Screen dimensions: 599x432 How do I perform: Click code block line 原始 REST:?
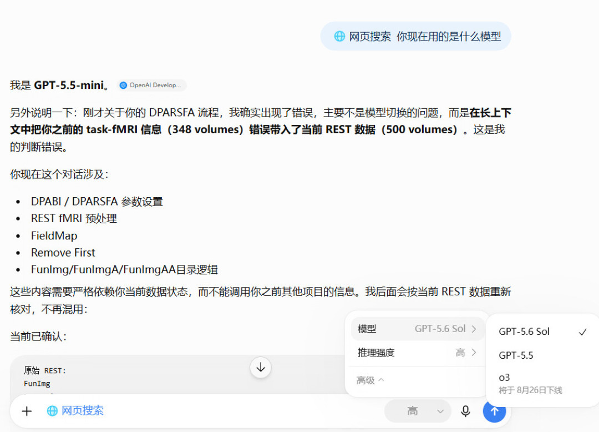point(45,370)
